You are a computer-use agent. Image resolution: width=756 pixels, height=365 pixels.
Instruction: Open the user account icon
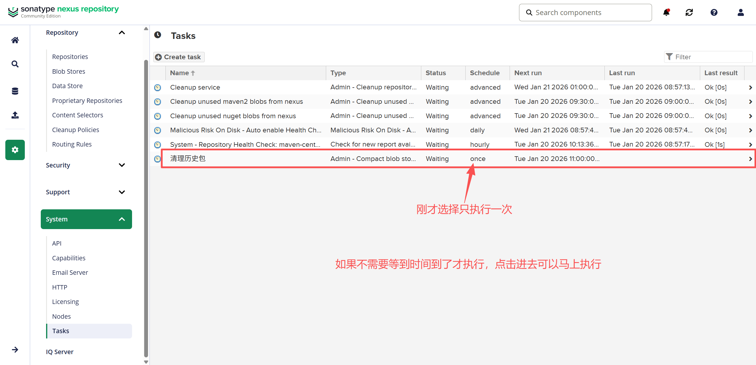(740, 12)
